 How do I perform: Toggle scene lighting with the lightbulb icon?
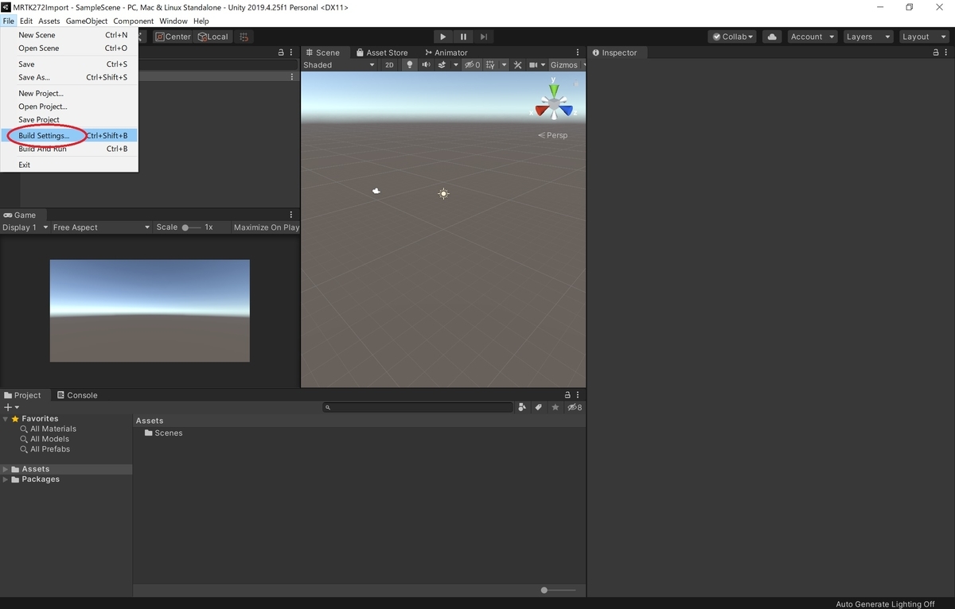(409, 65)
